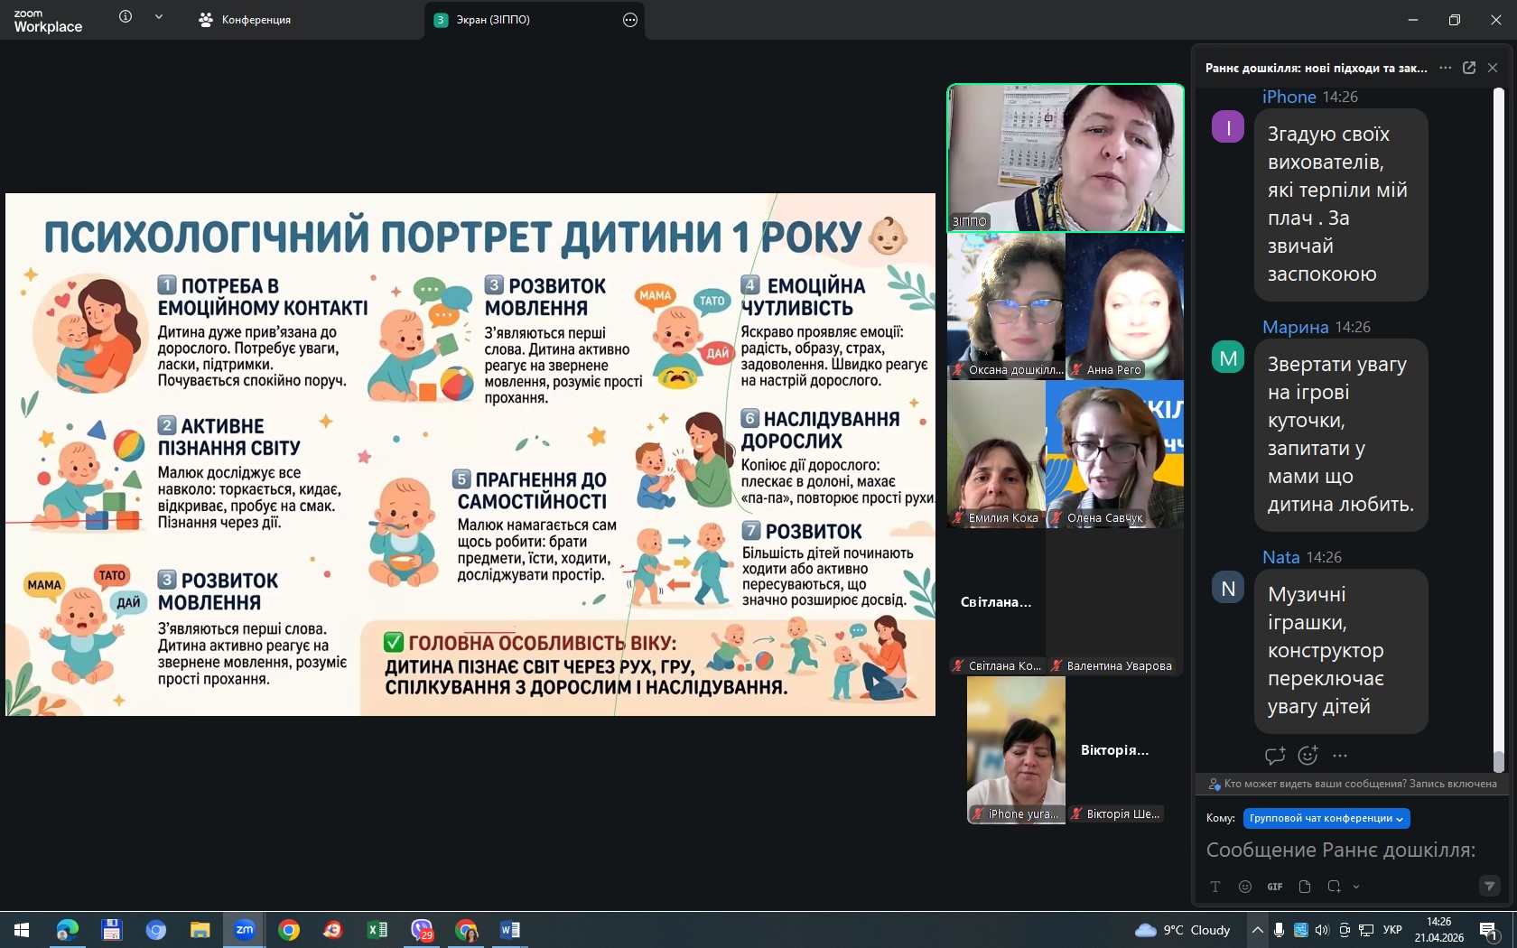Image resolution: width=1517 pixels, height=948 pixels.
Task: Open the text formatting tool in chat
Action: pyautogui.click(x=1215, y=887)
